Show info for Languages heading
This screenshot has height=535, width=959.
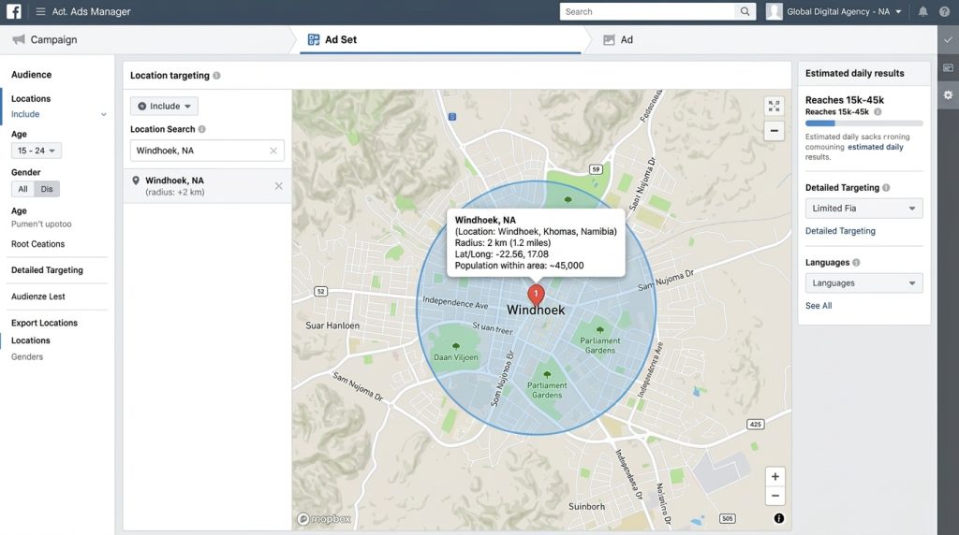point(856,263)
